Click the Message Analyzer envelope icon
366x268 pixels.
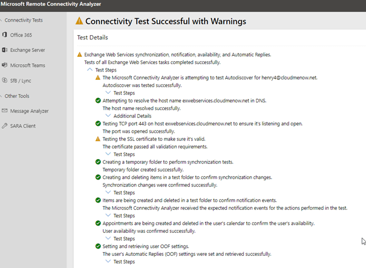(5, 111)
